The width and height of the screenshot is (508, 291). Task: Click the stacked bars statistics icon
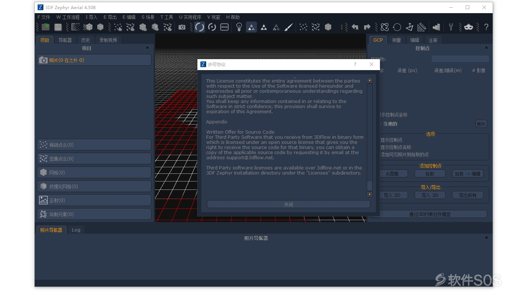pyautogui.click(x=436, y=27)
